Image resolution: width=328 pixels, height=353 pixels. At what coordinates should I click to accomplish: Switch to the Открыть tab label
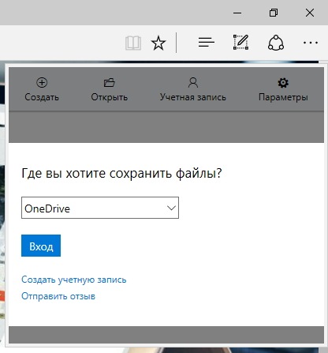(x=110, y=97)
